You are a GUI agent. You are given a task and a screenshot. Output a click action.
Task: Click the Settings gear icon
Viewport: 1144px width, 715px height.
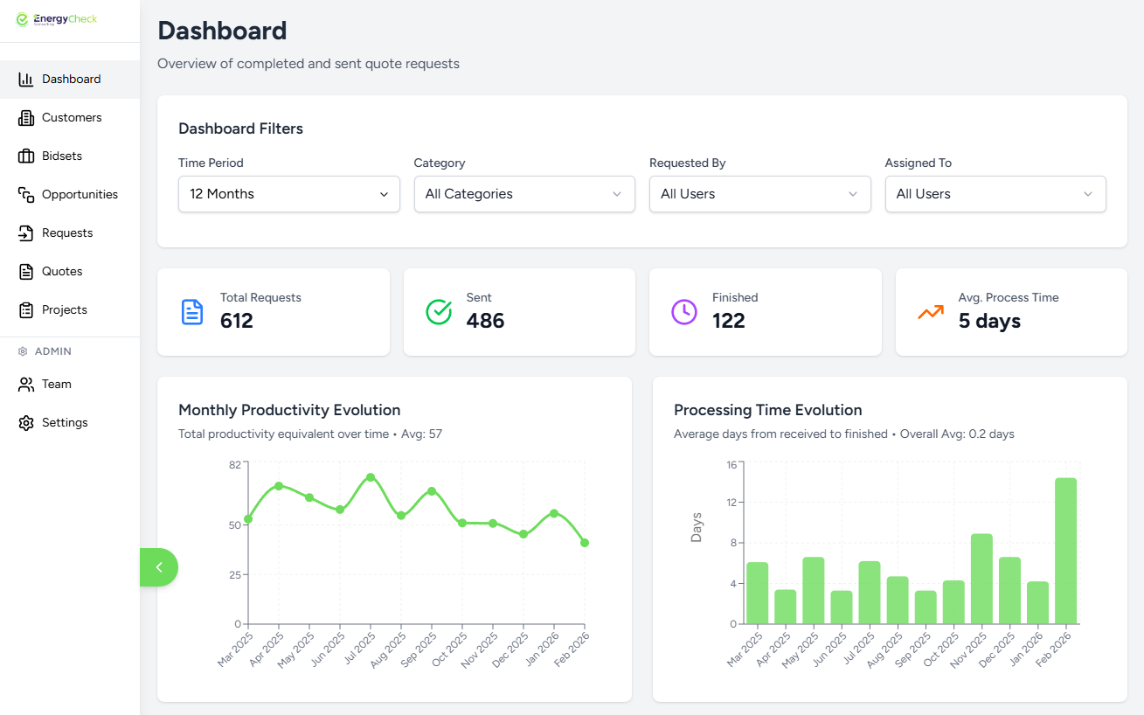(26, 423)
